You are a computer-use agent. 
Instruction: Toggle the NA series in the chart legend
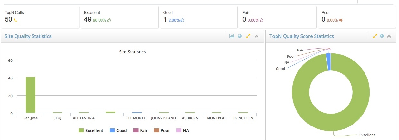point(182,131)
